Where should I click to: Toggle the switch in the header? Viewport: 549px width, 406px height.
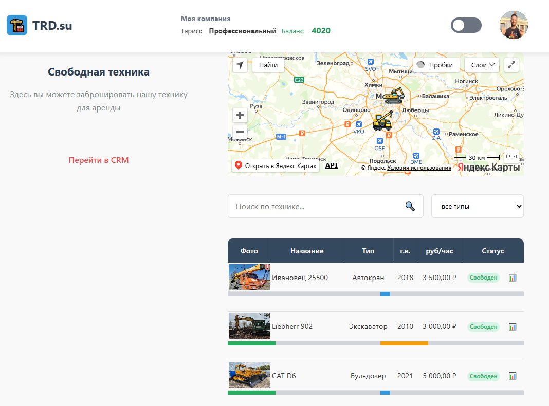point(466,25)
